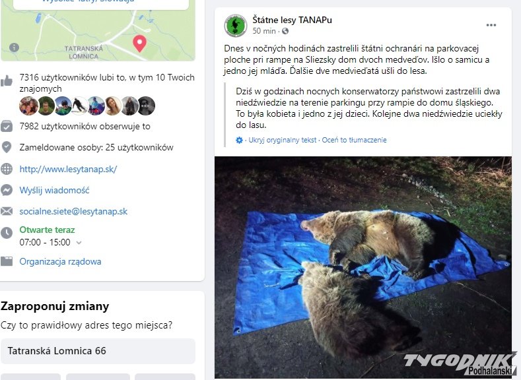The image size is (521, 380).
Task: Open the lesytanap.sk website link
Action: (x=68, y=169)
